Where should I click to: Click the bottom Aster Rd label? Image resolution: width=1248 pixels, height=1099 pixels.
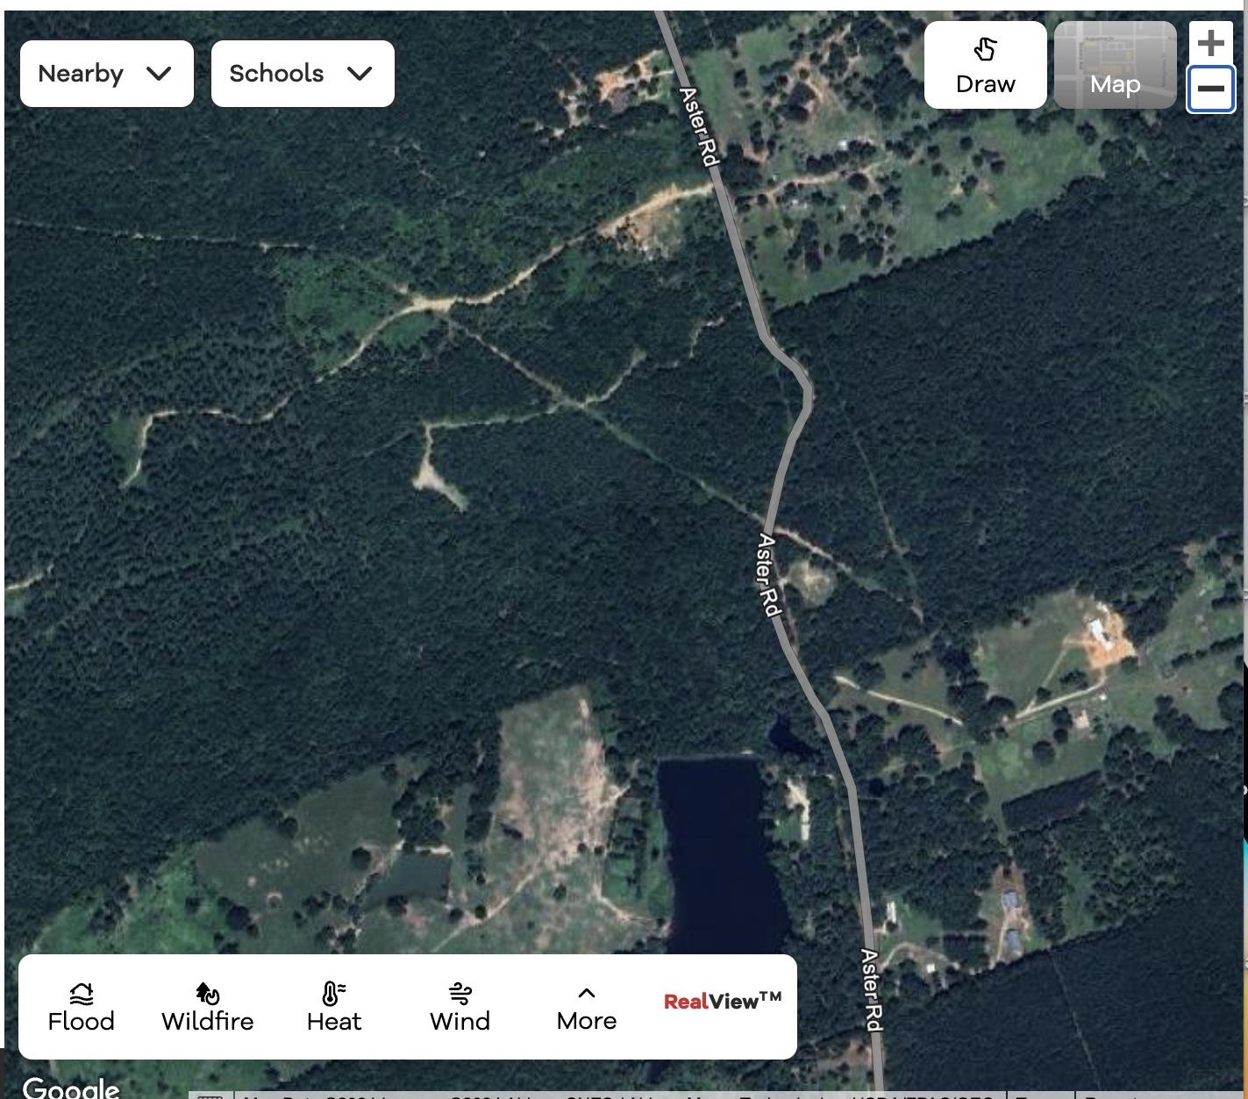(x=871, y=989)
